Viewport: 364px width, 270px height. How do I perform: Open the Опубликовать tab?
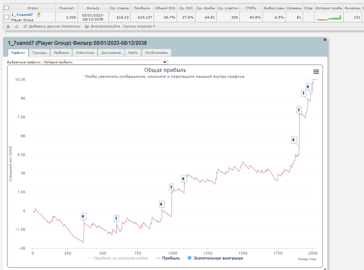tap(157, 52)
